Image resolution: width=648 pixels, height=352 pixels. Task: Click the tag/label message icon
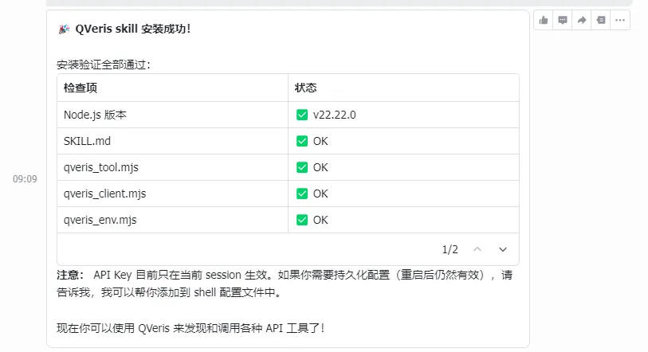(x=601, y=20)
